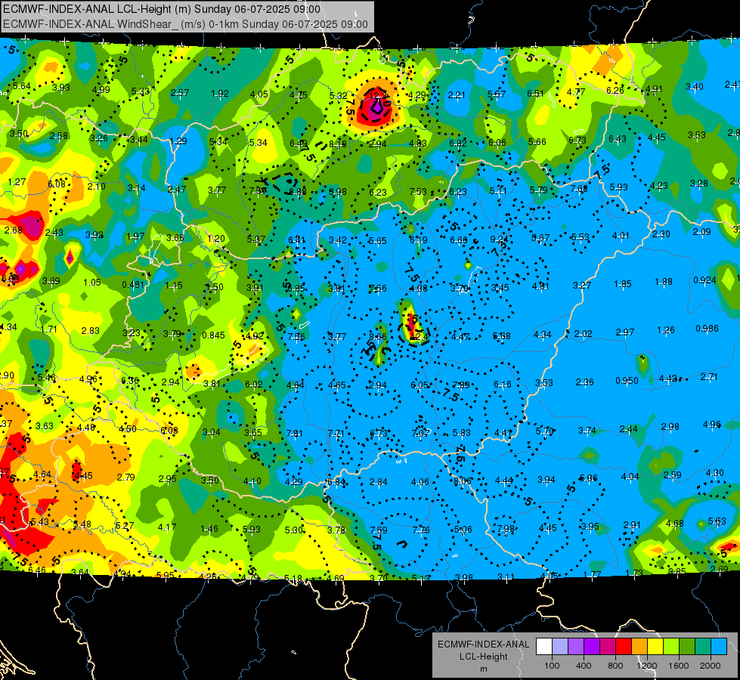The image size is (740, 680).
Task: Click the wind shear value 9.24
Action: pos(499,240)
